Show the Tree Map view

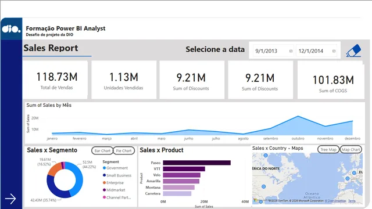coord(328,149)
